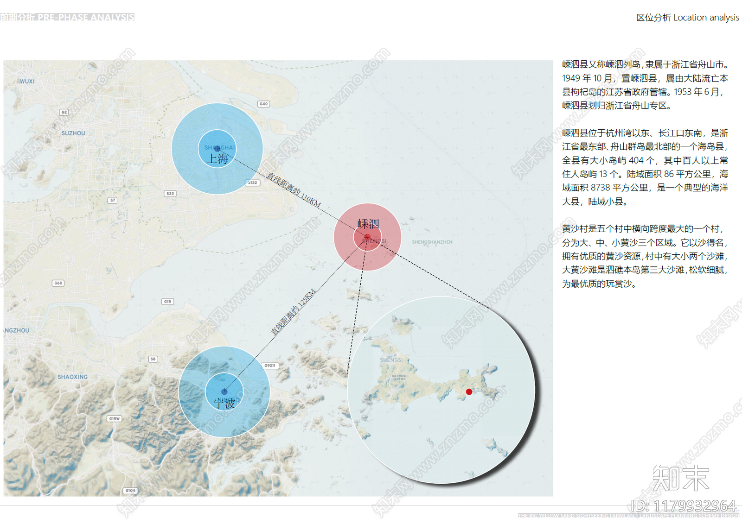
Task: Click the G40 highway shield north of Shanghai
Action: pos(263,104)
